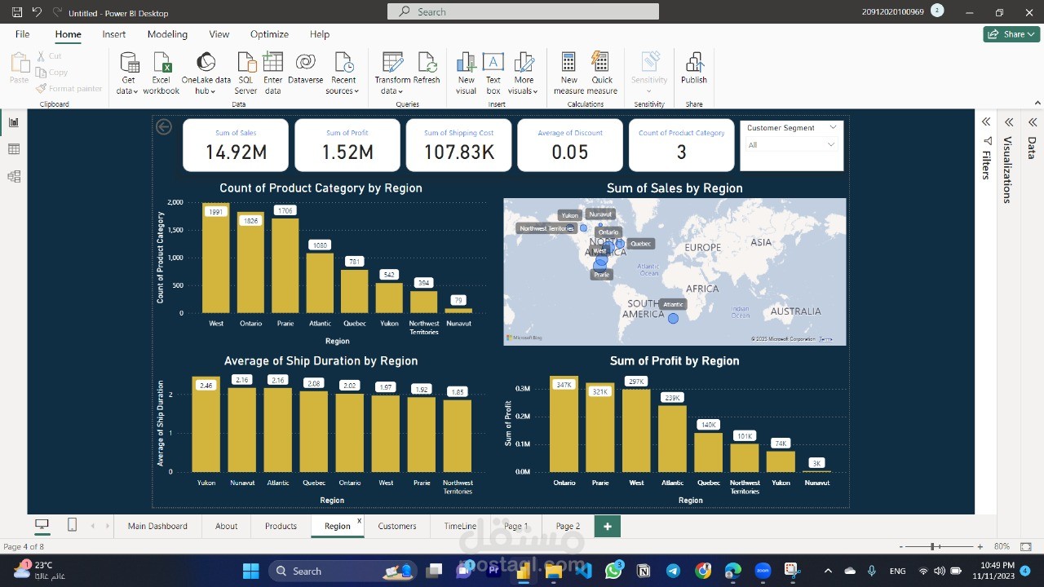Adjust the zoom level slider

(931, 546)
